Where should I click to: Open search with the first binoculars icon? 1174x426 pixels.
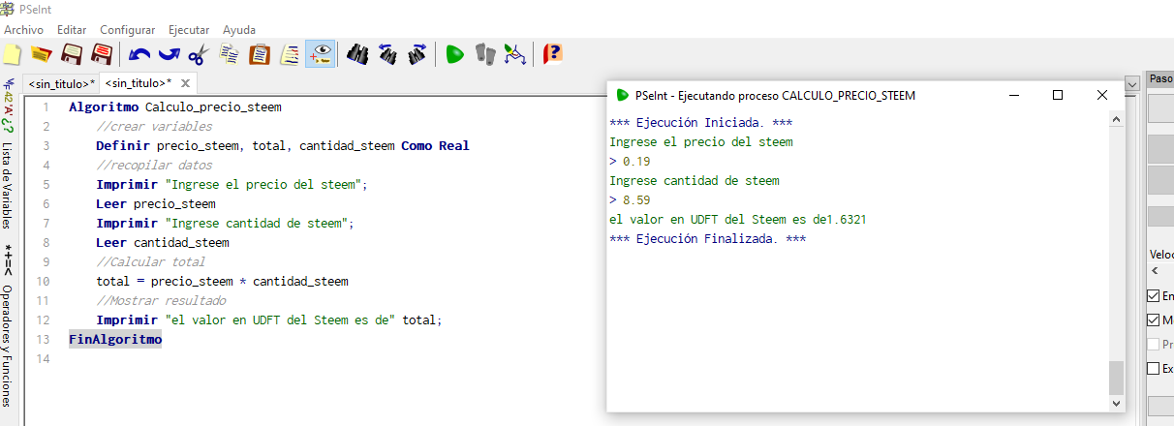pos(357,54)
